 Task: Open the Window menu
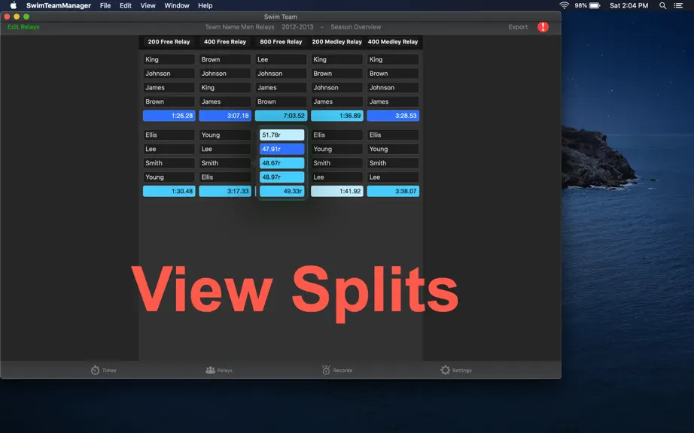point(177,5)
